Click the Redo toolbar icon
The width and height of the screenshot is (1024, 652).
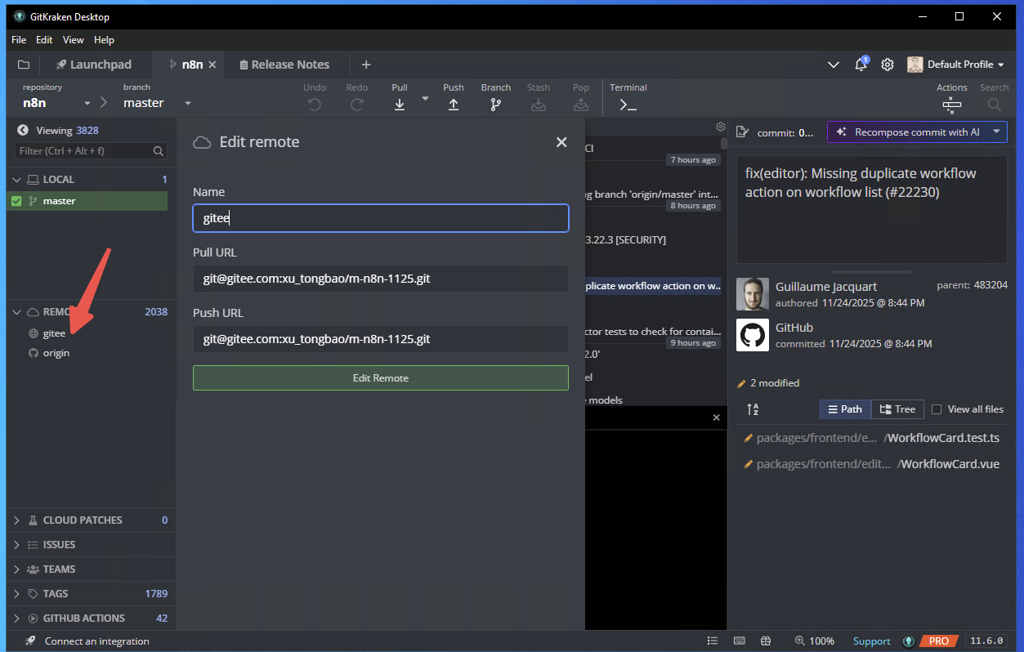pyautogui.click(x=357, y=105)
